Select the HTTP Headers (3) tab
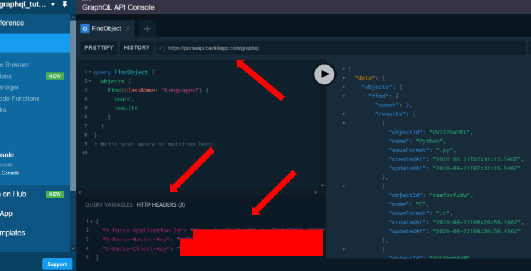531x271 pixels. (160, 204)
